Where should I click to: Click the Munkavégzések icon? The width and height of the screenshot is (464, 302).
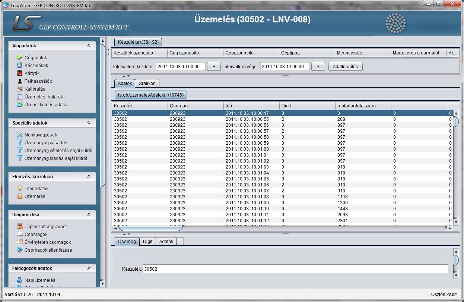click(20, 135)
